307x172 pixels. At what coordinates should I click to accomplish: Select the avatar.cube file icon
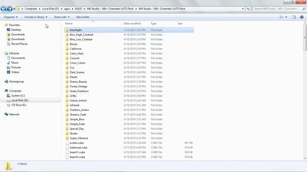click(67, 143)
